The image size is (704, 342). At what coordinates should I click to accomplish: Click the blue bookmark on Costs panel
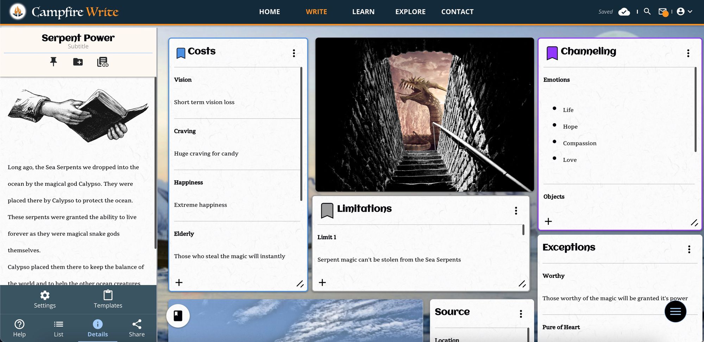click(x=181, y=53)
